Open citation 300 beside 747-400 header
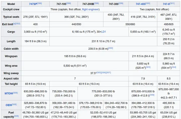 [148, 3]
